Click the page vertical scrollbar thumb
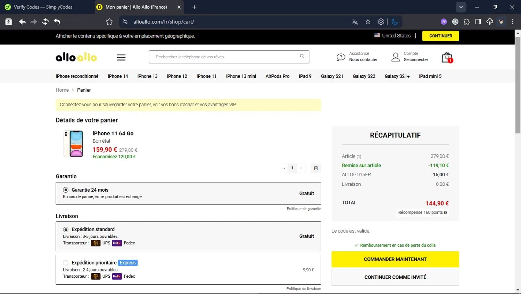521x294 pixels. click(x=518, y=85)
